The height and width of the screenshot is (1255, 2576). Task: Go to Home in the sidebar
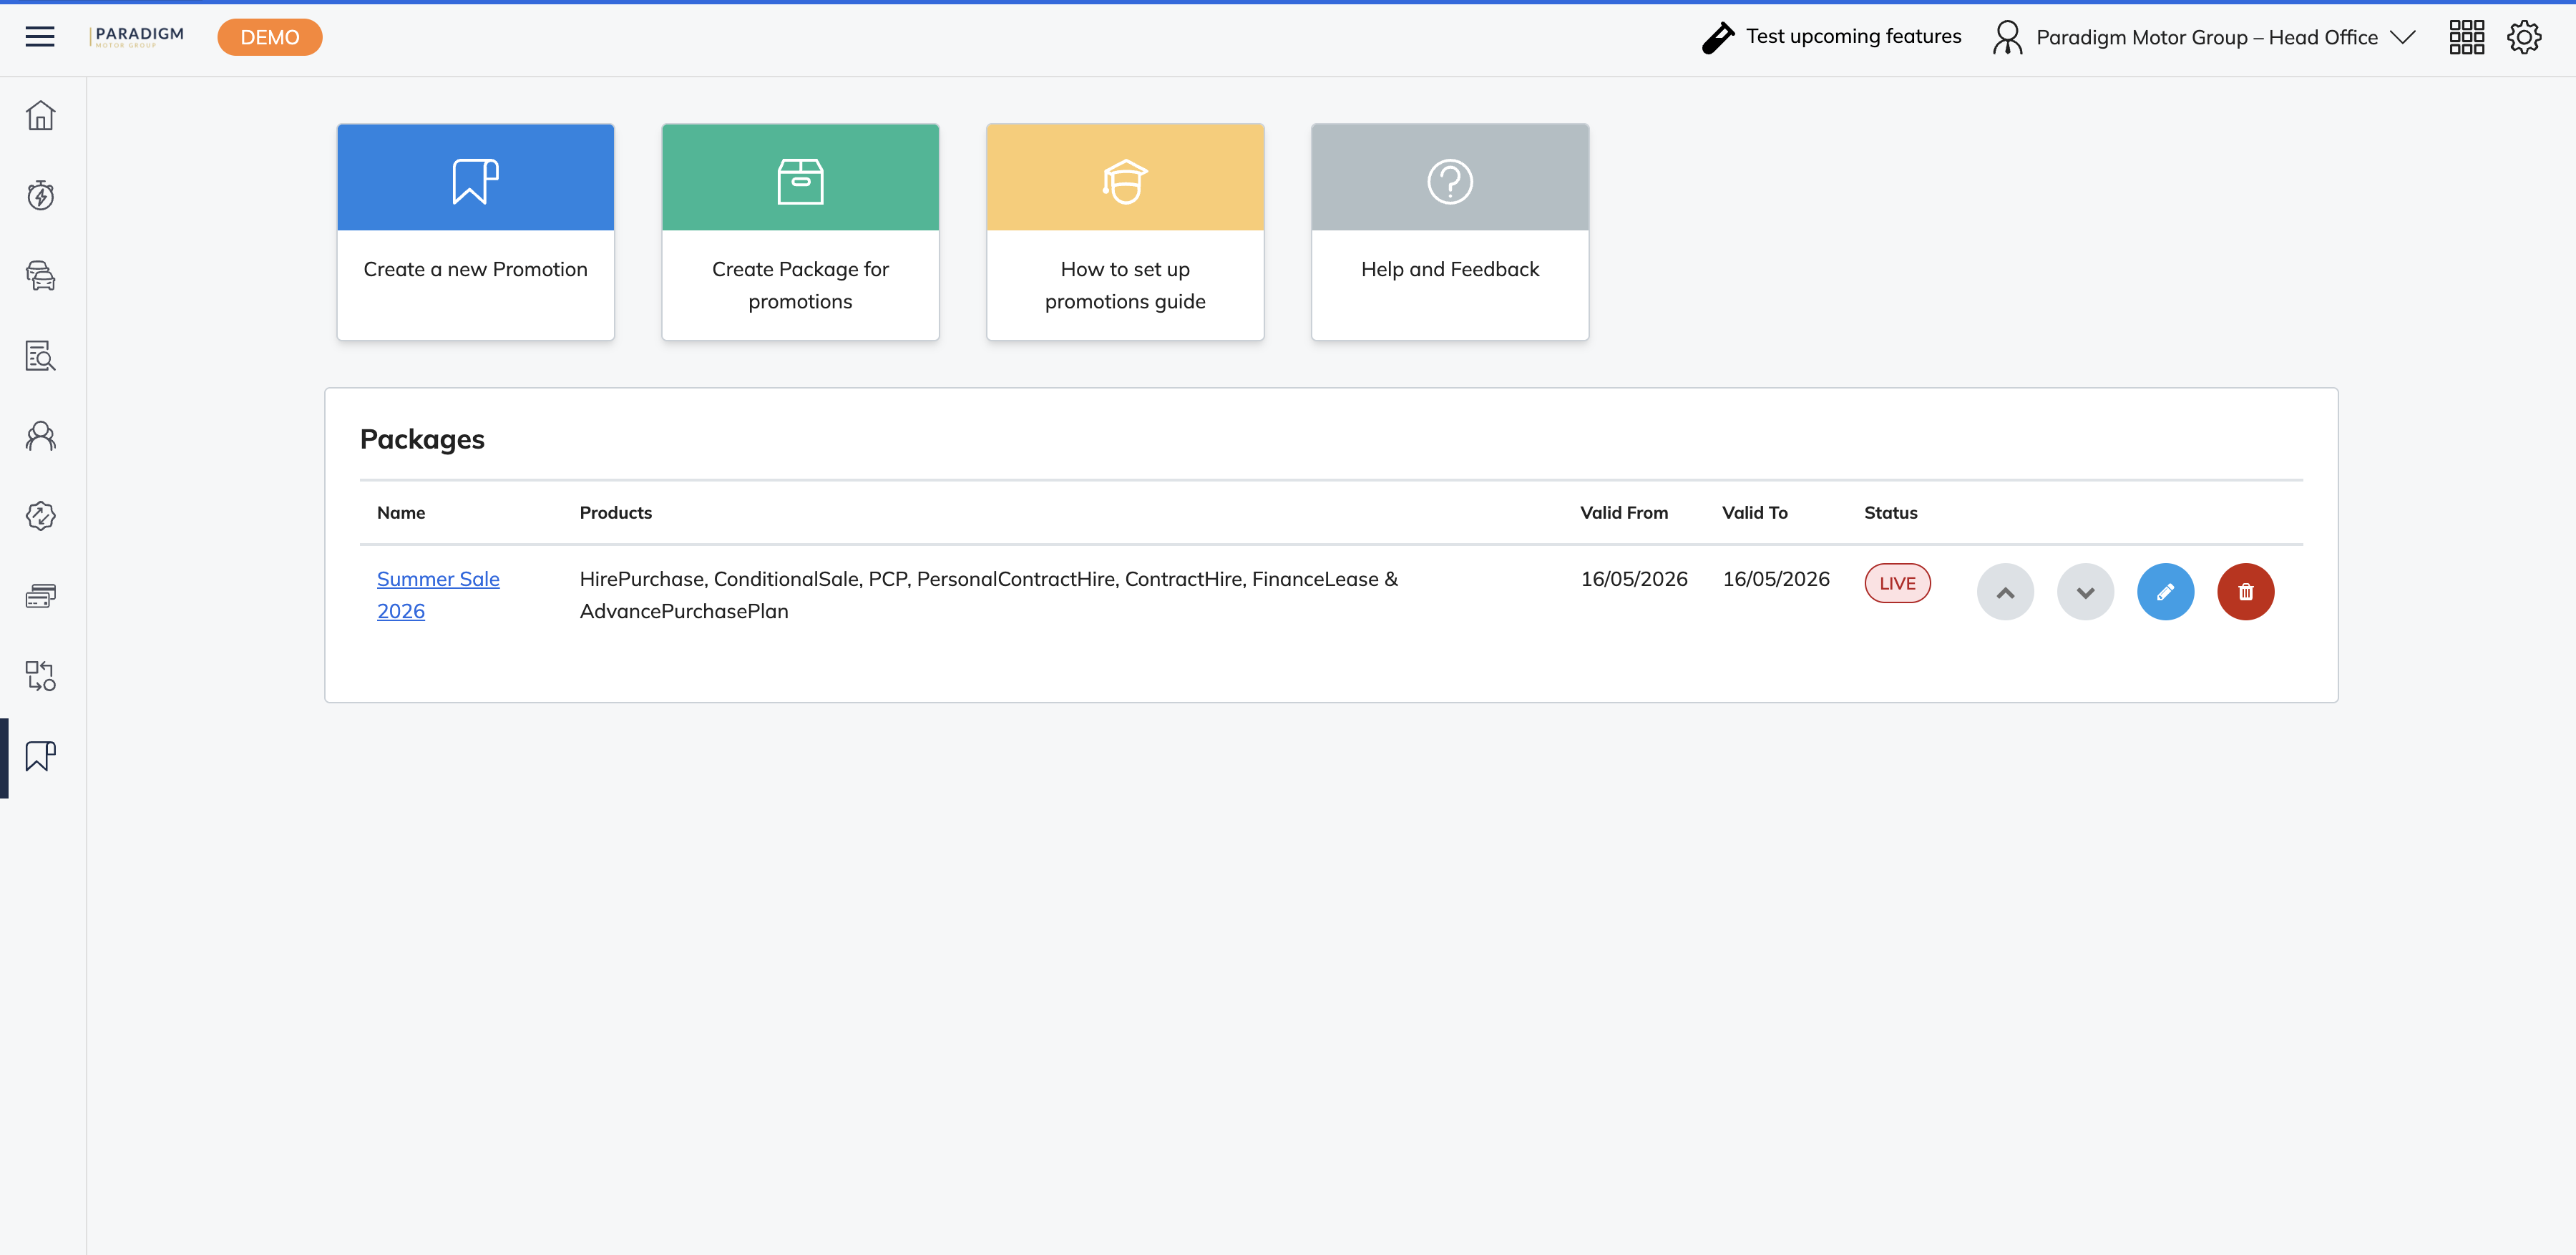coord(40,115)
